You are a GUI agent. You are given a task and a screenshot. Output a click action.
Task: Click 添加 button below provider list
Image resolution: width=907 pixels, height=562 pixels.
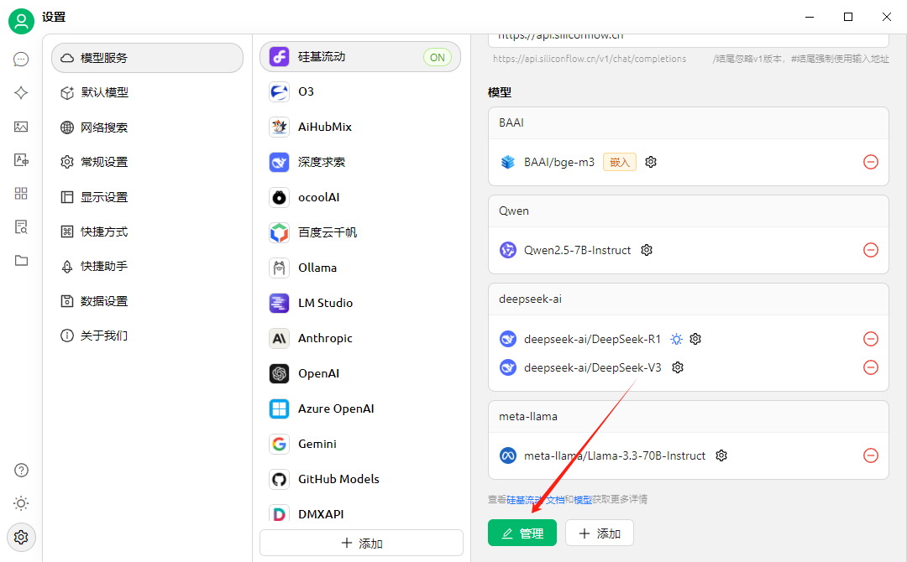pos(361,544)
